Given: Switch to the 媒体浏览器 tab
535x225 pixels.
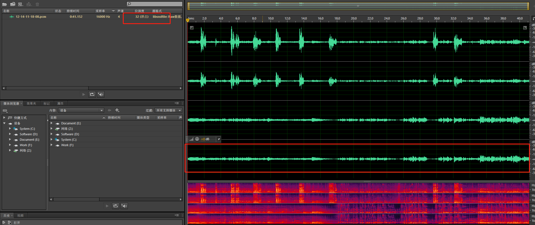Looking at the screenshot, I should click(x=11, y=103).
